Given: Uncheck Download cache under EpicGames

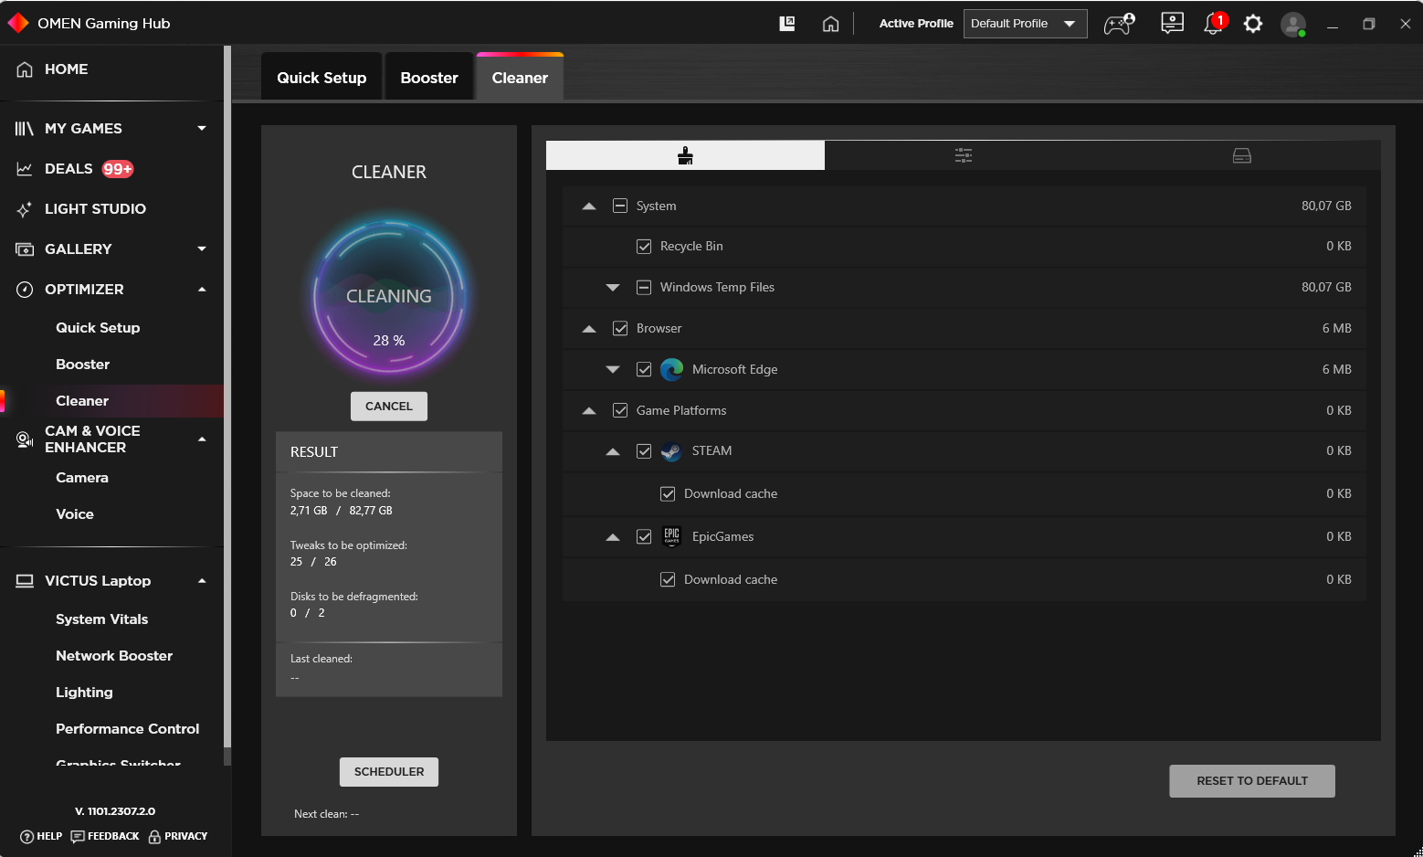Looking at the screenshot, I should click(668, 579).
